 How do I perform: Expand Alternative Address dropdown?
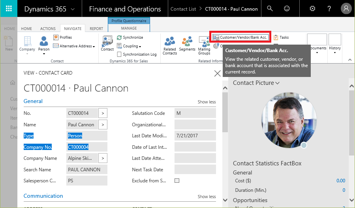pos(94,47)
